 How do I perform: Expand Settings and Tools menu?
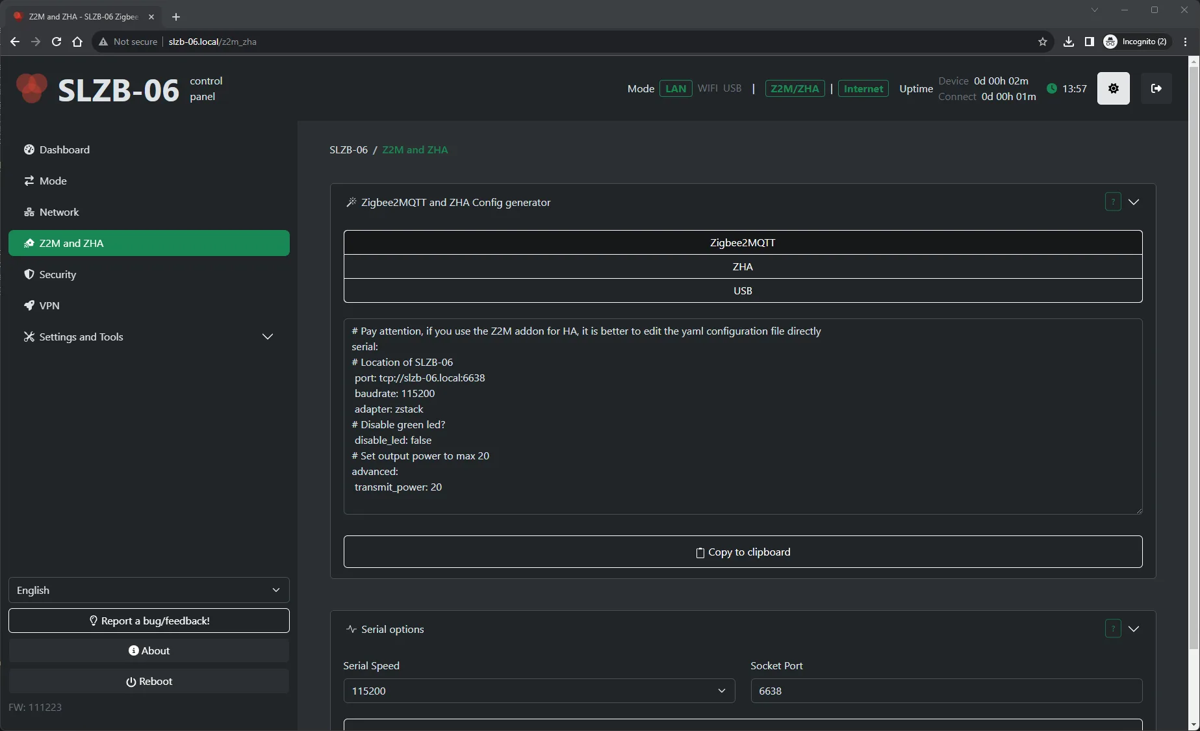coord(149,337)
